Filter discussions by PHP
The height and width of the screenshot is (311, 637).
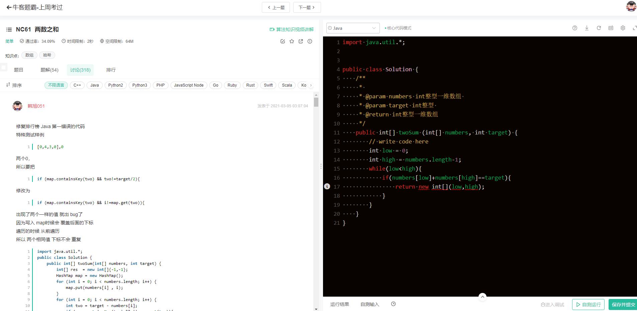(161, 85)
